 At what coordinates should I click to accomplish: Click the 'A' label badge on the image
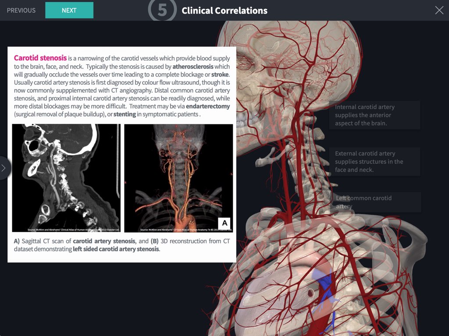(x=224, y=223)
